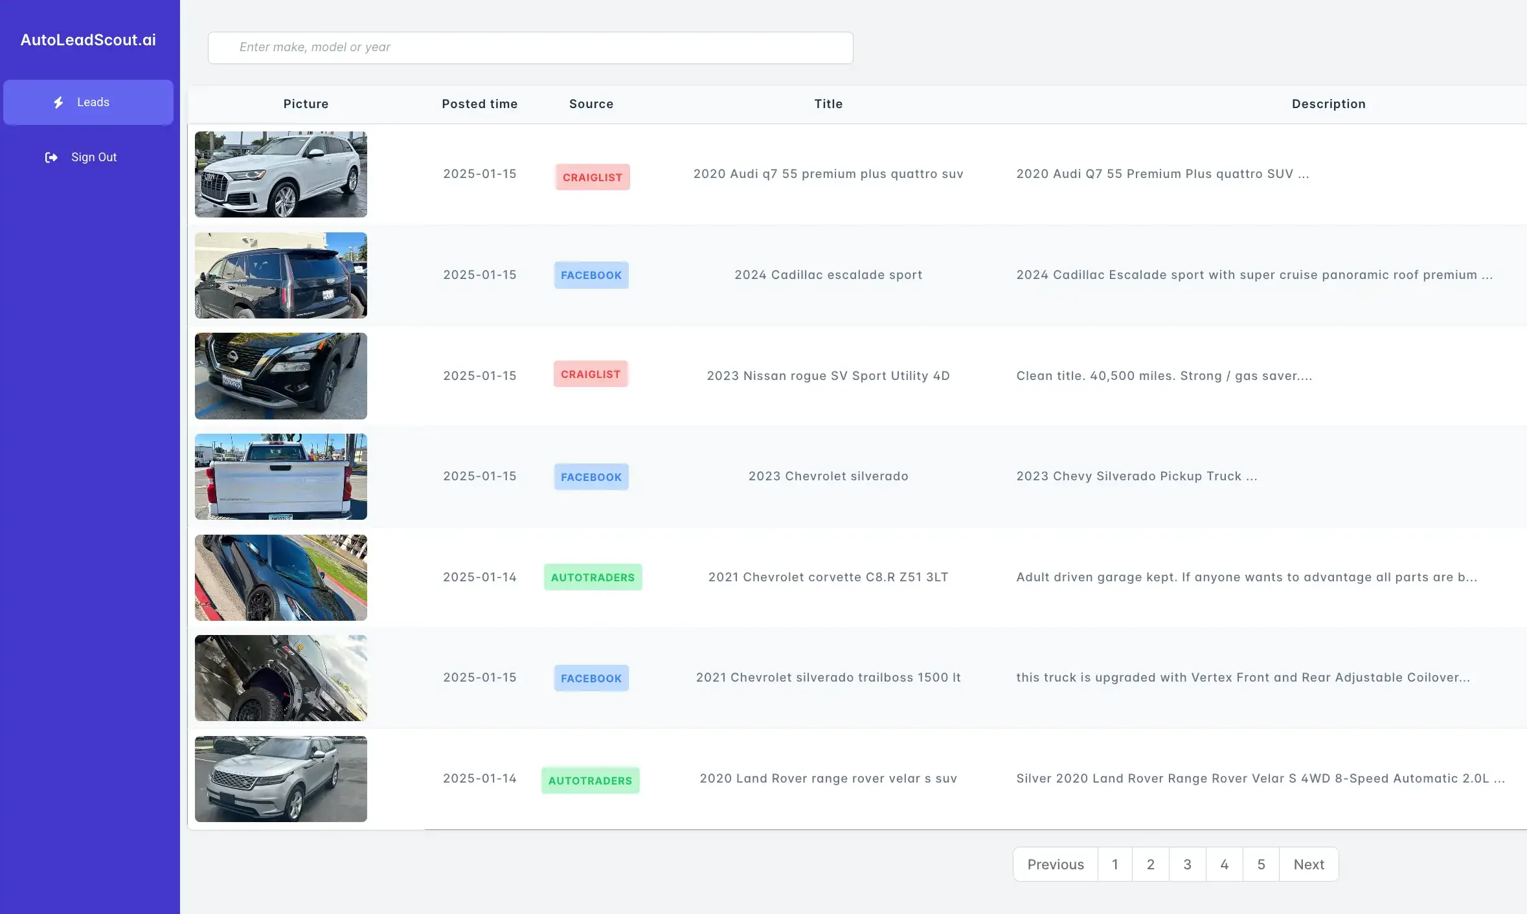1527x914 pixels.
Task: Click the CRAIGLIST badge on Audi row
Action: coord(592,177)
